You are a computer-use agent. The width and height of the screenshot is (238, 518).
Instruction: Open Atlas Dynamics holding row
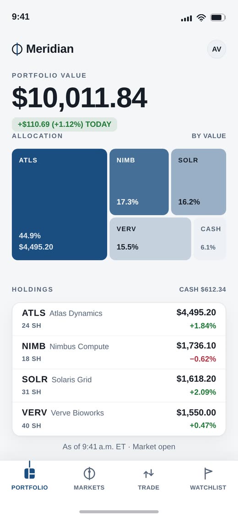(119, 320)
